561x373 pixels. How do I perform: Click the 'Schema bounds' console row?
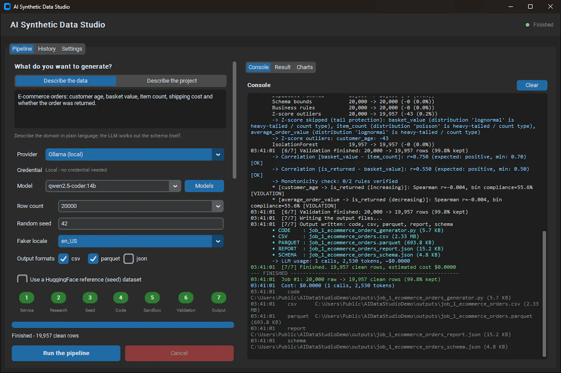coord(353,101)
